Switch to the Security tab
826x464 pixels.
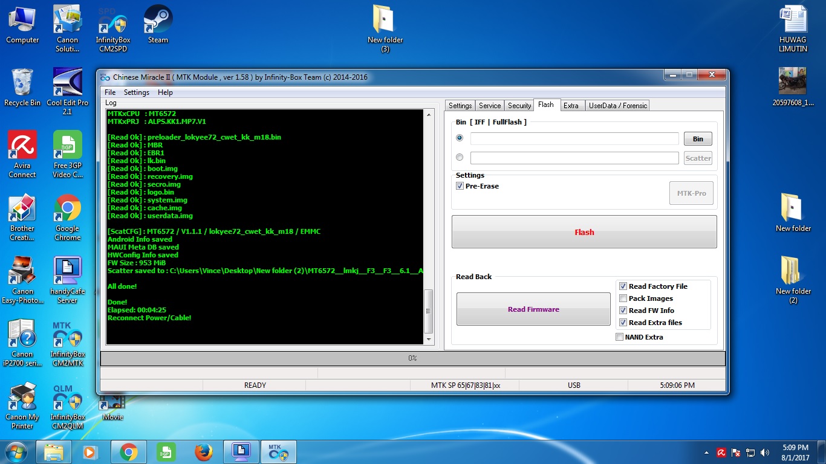tap(519, 105)
